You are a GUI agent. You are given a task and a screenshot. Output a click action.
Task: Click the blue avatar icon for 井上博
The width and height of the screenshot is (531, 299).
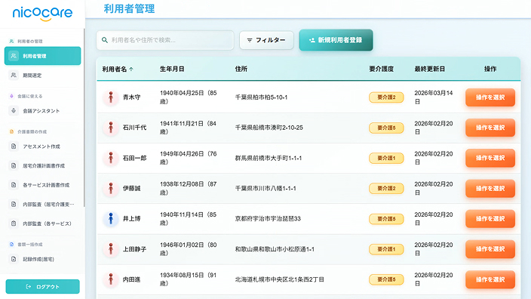111,219
